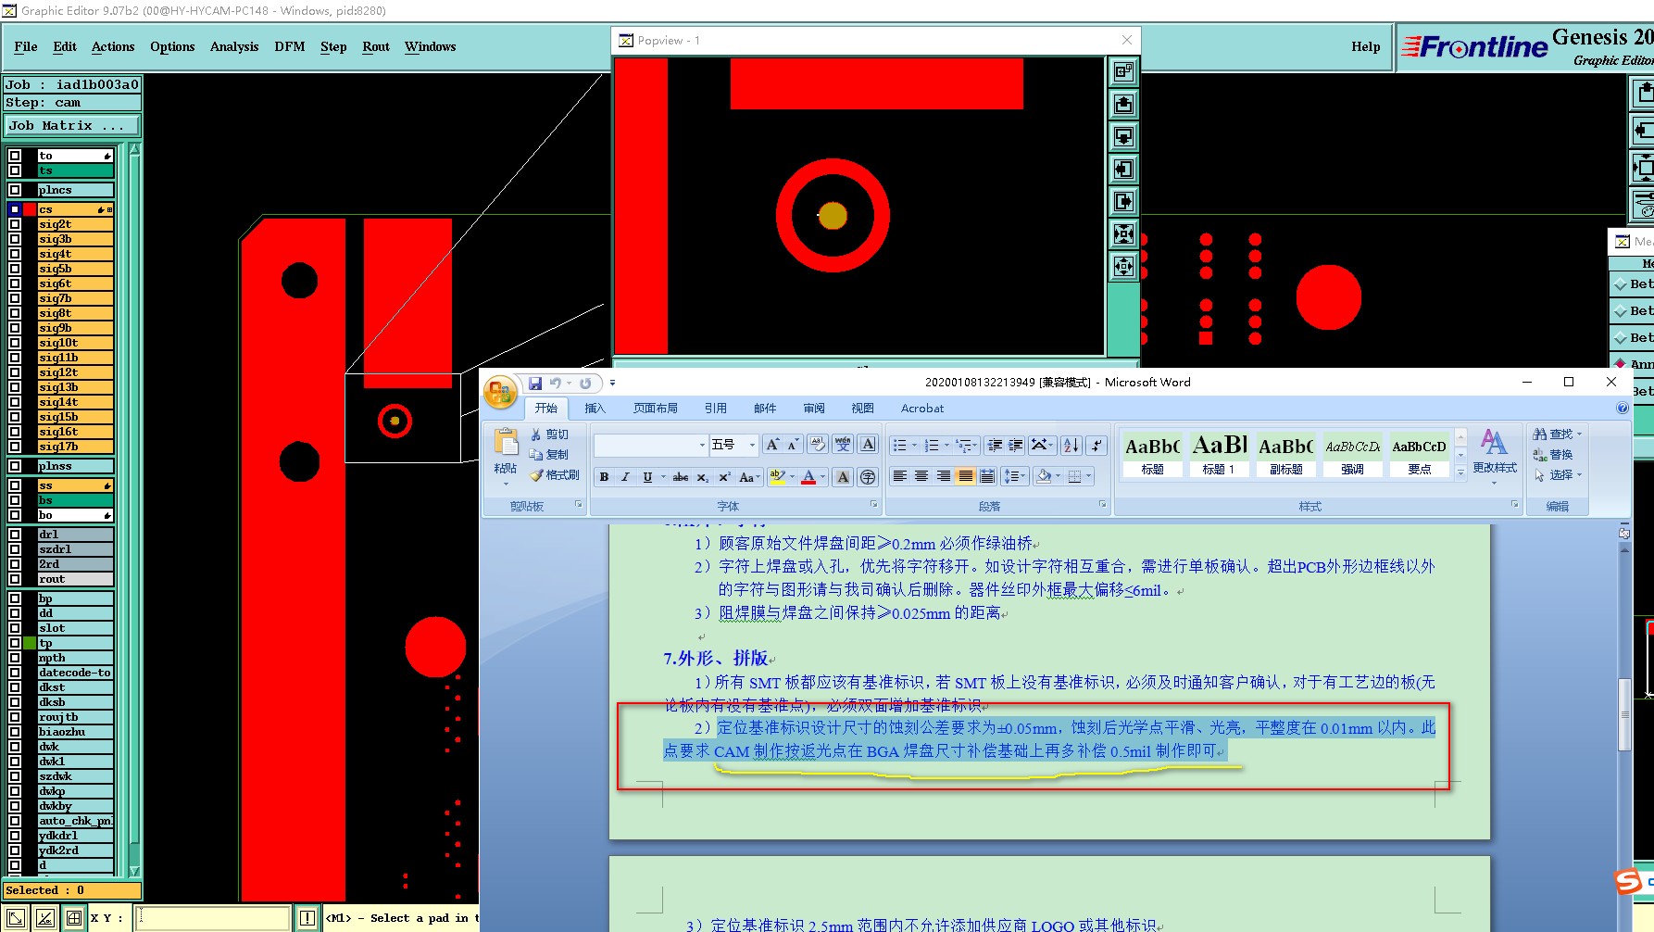Screen dimensions: 1654x932
Task: Open the Rout menu
Action: [x=376, y=46]
